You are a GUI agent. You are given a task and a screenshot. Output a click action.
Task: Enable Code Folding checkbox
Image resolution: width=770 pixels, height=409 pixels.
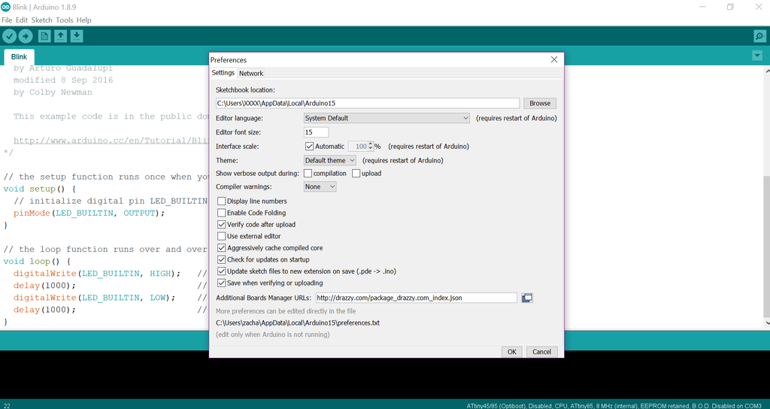click(222, 213)
